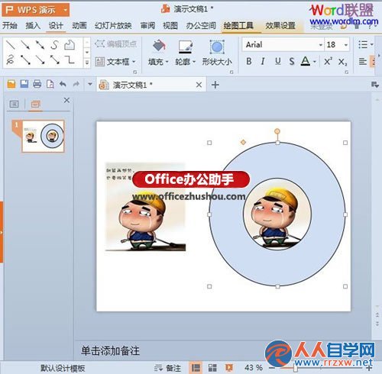Viewport: 382px width, 374px height.
Task: Click the Print icon in quick toolbar
Action: pos(37,84)
